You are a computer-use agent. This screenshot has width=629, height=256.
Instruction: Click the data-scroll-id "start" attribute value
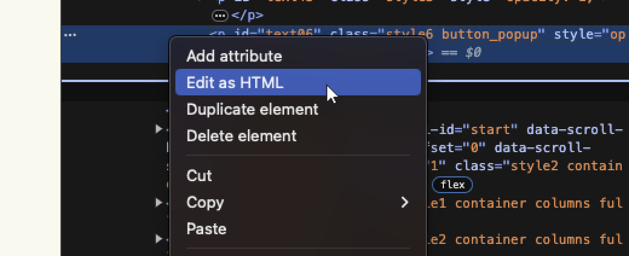coord(496,130)
